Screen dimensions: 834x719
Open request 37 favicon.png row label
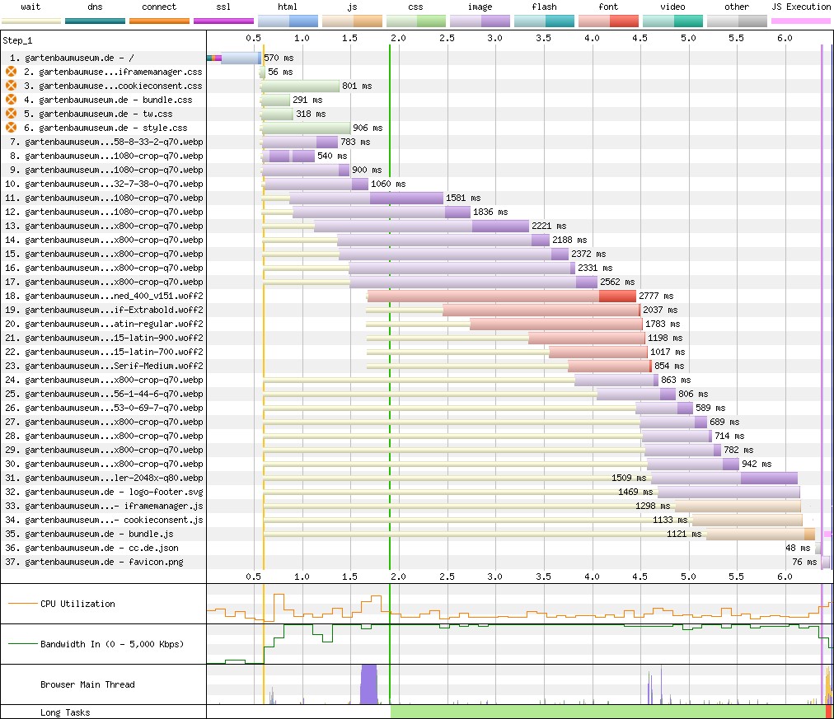94,562
